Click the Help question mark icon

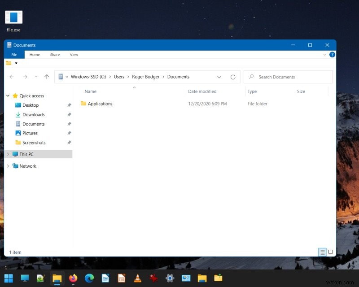(331, 54)
